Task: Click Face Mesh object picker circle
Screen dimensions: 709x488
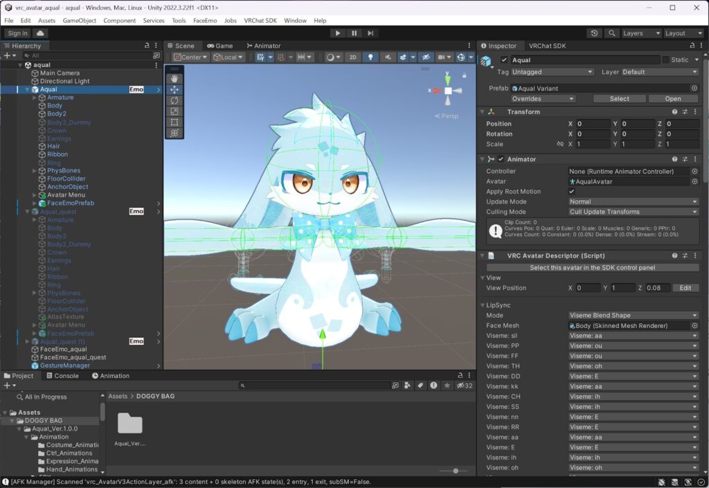Action: click(x=694, y=325)
